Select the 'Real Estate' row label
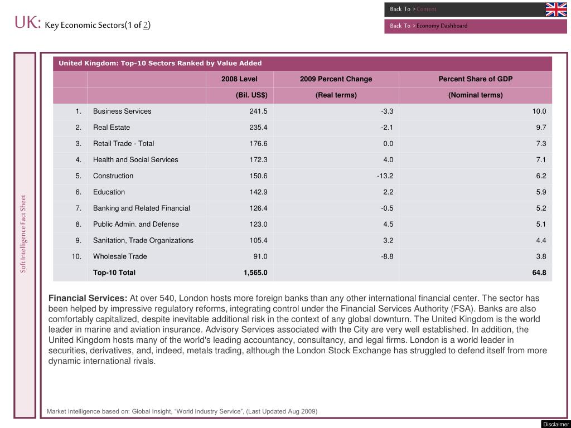 pyautogui.click(x=112, y=128)
